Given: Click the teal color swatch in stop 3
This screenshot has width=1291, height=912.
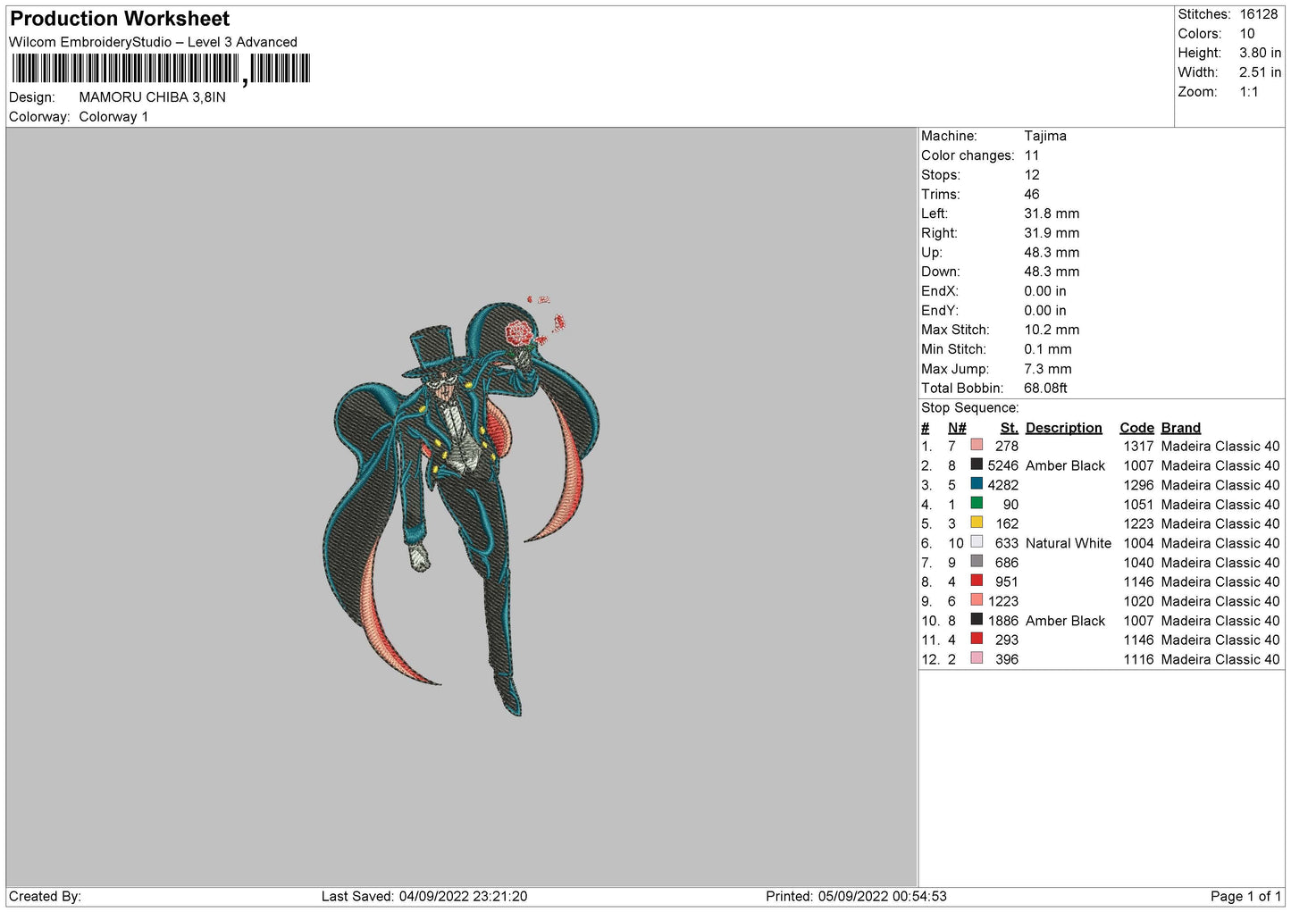Looking at the screenshot, I should click(x=977, y=484).
